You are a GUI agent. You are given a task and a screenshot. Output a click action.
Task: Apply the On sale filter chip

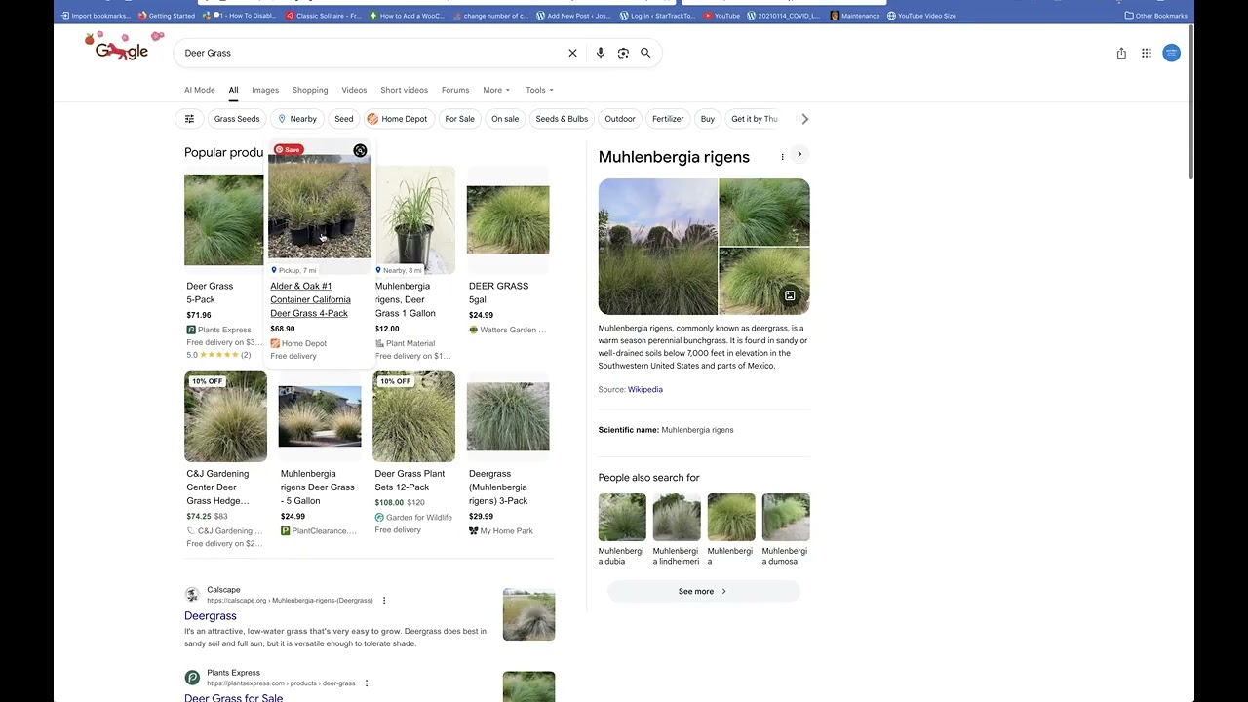505,119
